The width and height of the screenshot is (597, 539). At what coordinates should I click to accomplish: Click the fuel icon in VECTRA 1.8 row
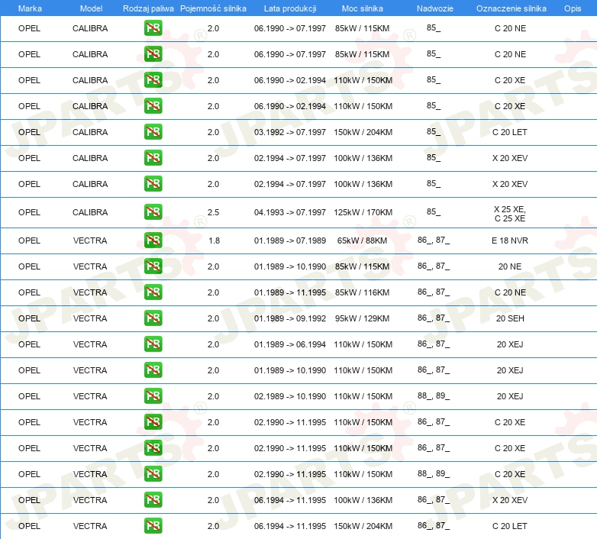[153, 240]
